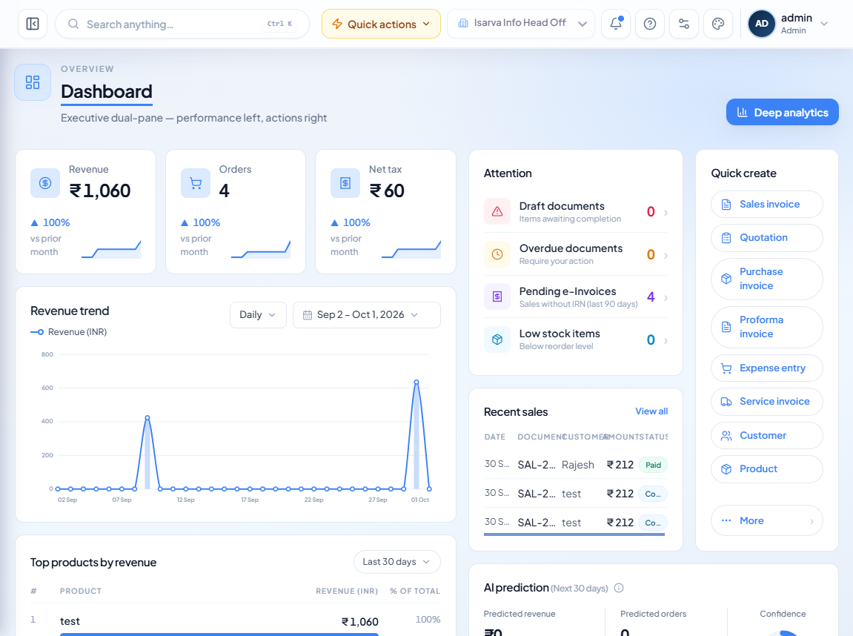The height and width of the screenshot is (636, 853).
Task: Create a Purchase invoice
Action: point(766,279)
